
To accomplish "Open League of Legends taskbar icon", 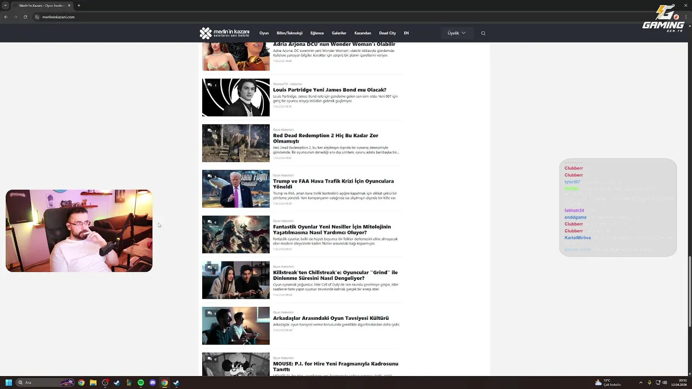I will (x=129, y=383).
